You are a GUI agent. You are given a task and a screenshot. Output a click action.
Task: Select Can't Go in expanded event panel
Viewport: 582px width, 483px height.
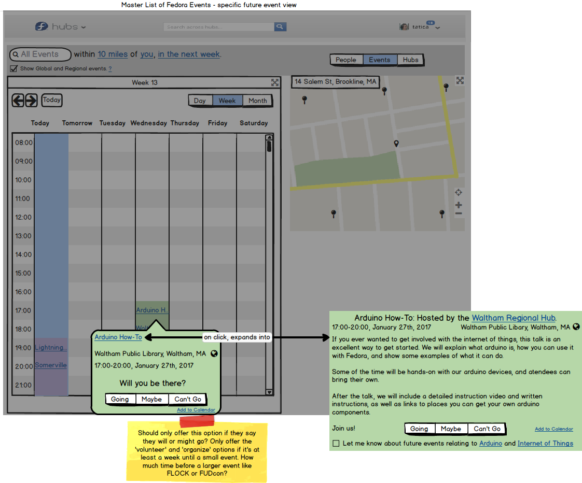(487, 429)
